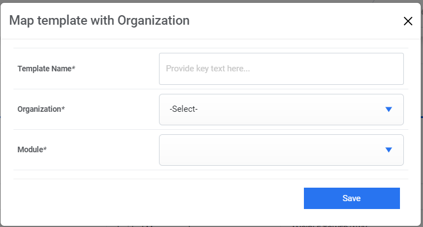Open the Organization dropdown
Screen dimensions: 423x227
pos(281,109)
